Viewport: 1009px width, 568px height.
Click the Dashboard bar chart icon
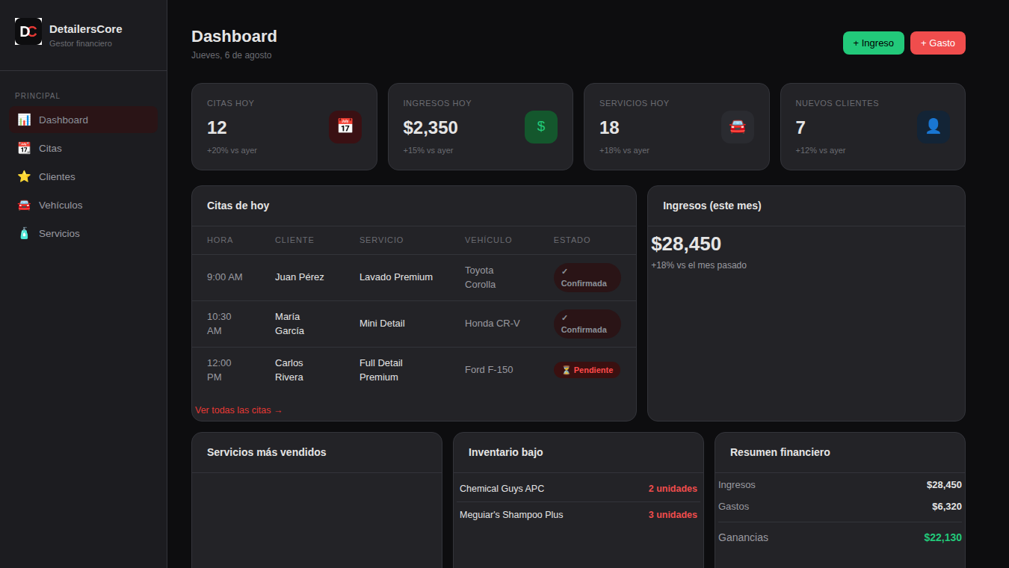(24, 120)
